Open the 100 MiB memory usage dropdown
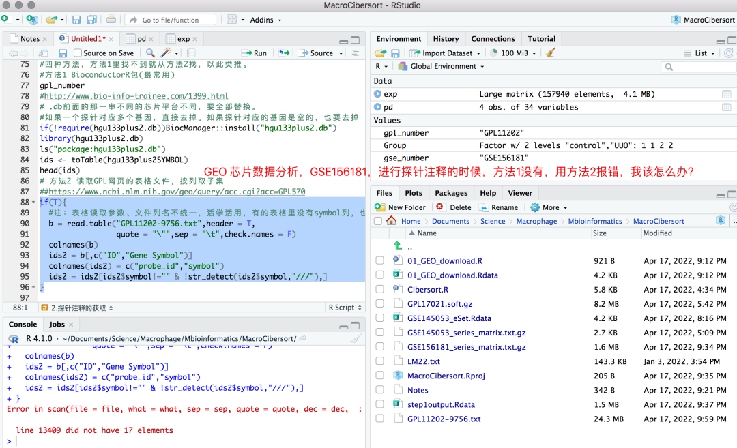This screenshot has height=448, width=737. pos(513,53)
